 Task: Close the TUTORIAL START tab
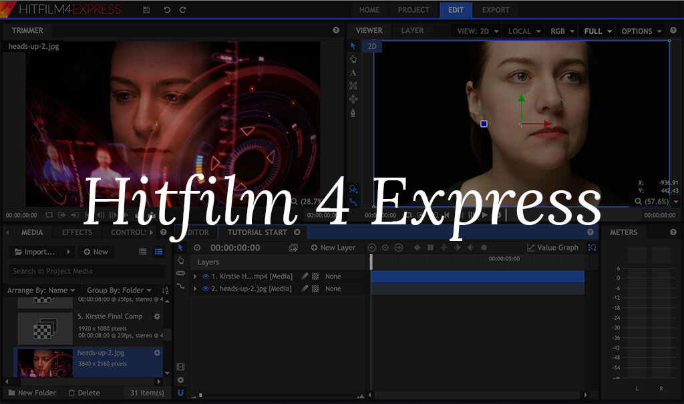[297, 232]
